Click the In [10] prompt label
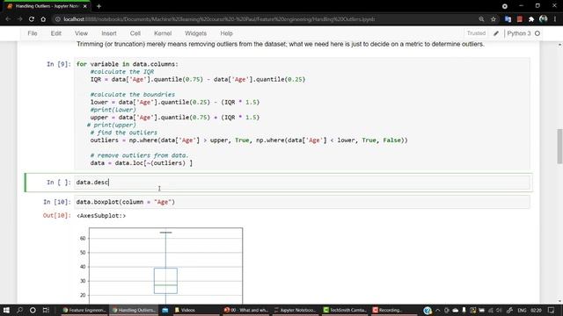This screenshot has height=316, width=563. pyautogui.click(x=57, y=202)
